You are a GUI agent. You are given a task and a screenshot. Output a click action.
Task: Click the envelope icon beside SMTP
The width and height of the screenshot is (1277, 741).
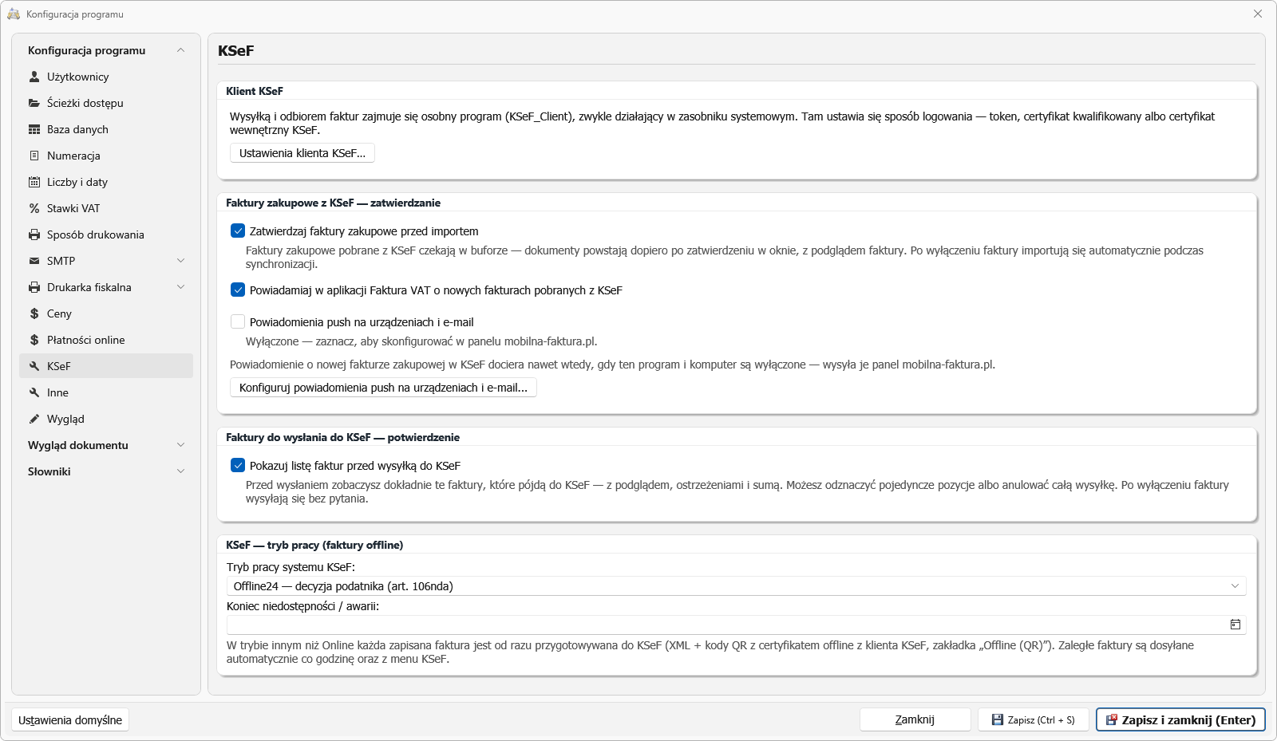[x=34, y=261]
